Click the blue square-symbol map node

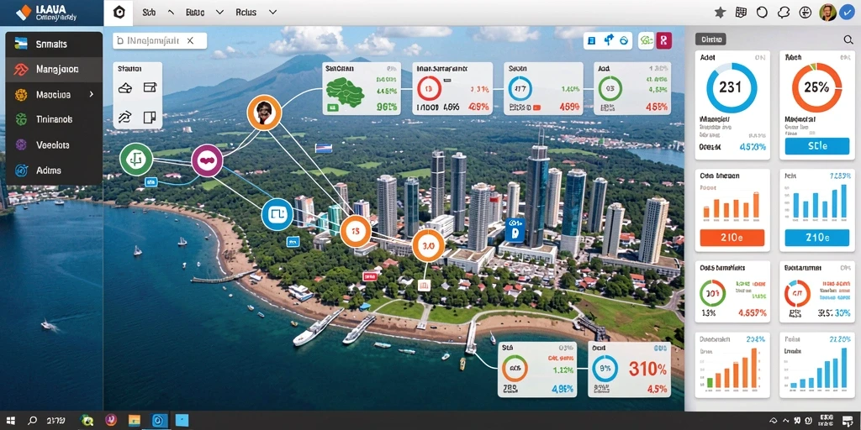pos(277,214)
